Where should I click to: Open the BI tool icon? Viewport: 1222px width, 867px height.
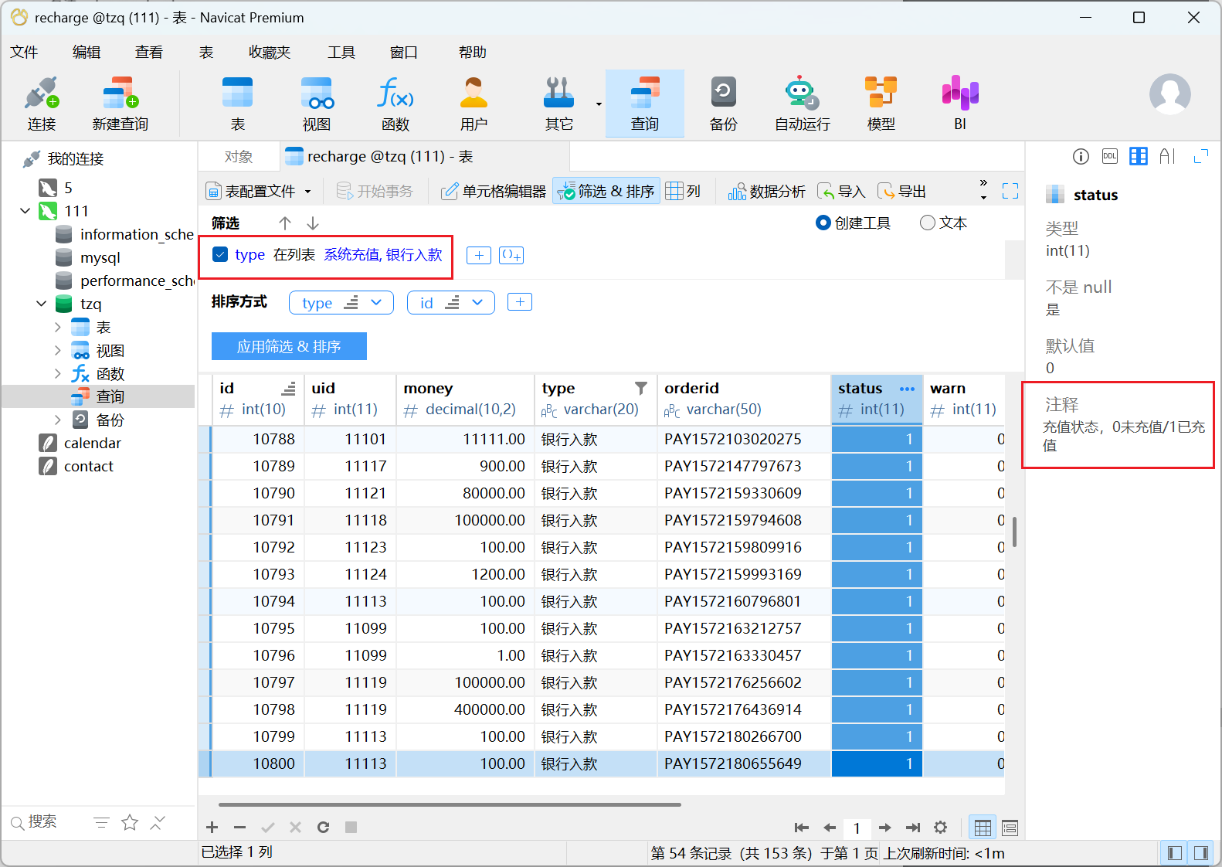959,104
